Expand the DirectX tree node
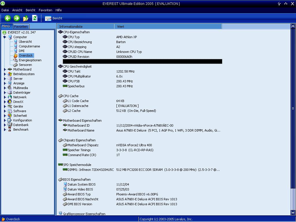The image size is (296, 222). [x=5, y=102]
